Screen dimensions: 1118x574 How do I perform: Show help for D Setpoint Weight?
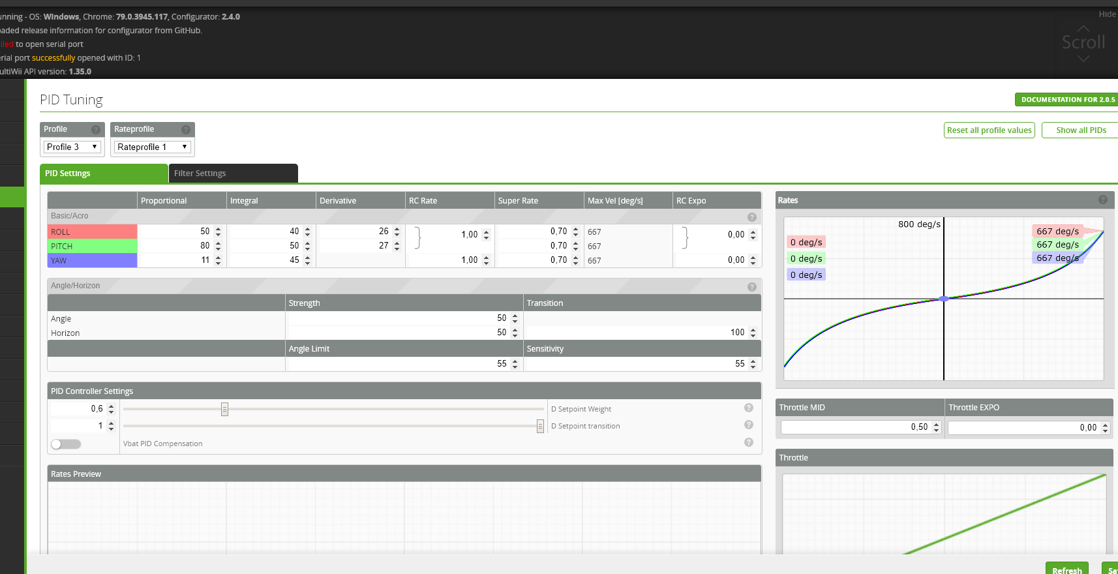click(x=749, y=408)
